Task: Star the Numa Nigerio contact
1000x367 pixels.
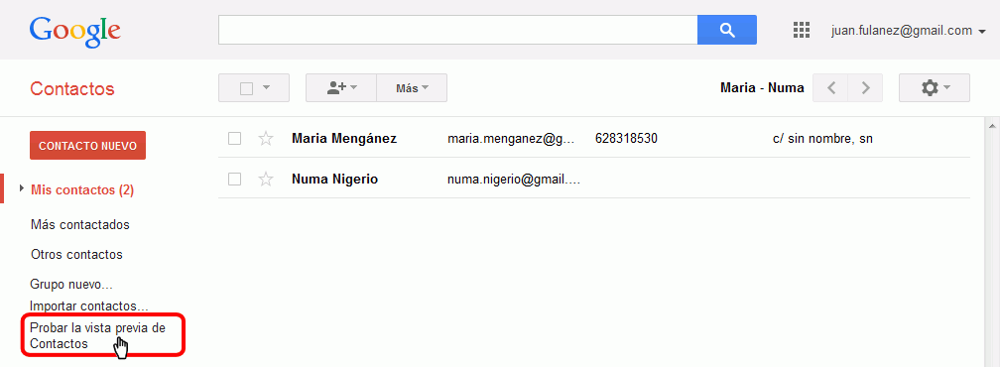Action: click(266, 180)
